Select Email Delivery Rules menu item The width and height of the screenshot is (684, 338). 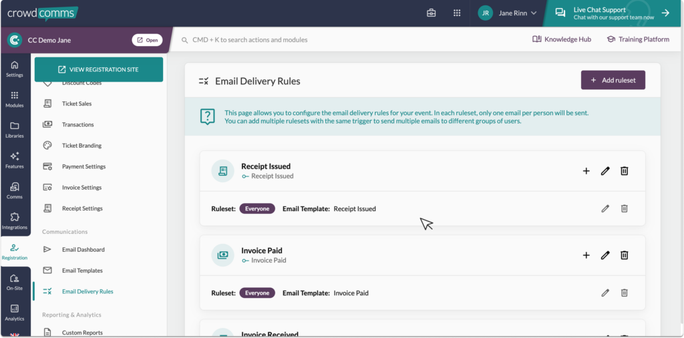click(88, 291)
